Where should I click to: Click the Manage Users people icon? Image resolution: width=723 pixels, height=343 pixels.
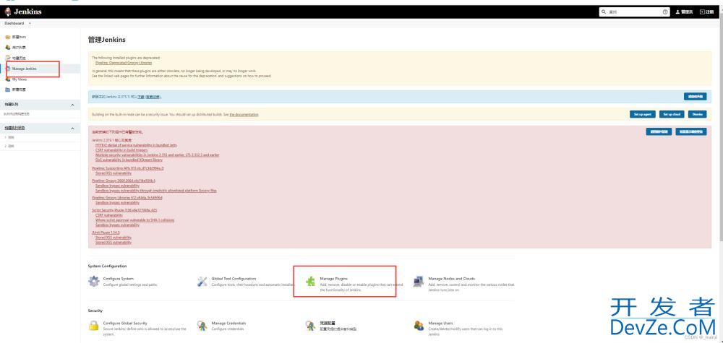419,326
